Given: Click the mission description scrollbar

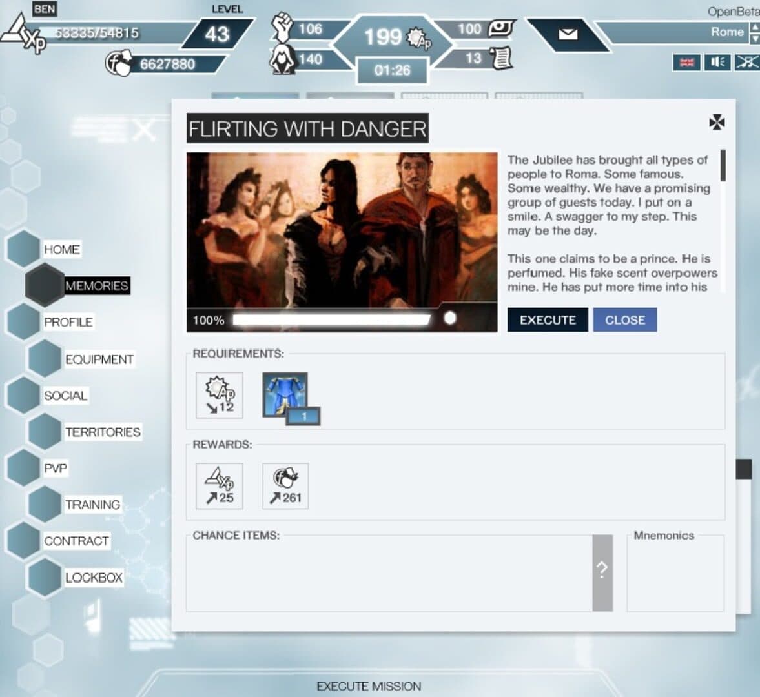Looking at the screenshot, I should [x=723, y=165].
